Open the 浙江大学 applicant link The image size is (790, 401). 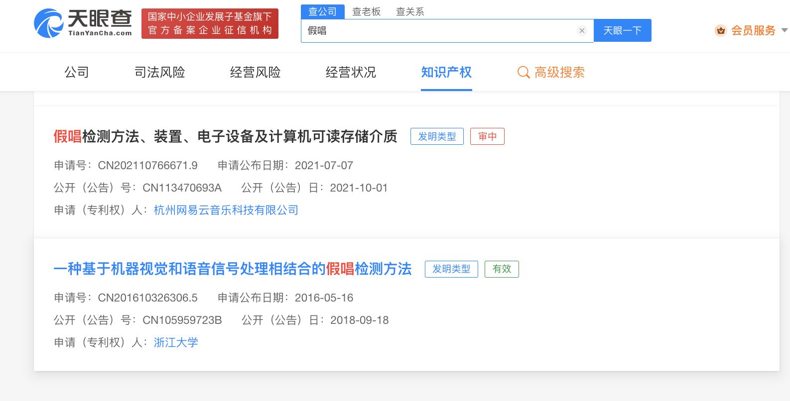coord(176,343)
